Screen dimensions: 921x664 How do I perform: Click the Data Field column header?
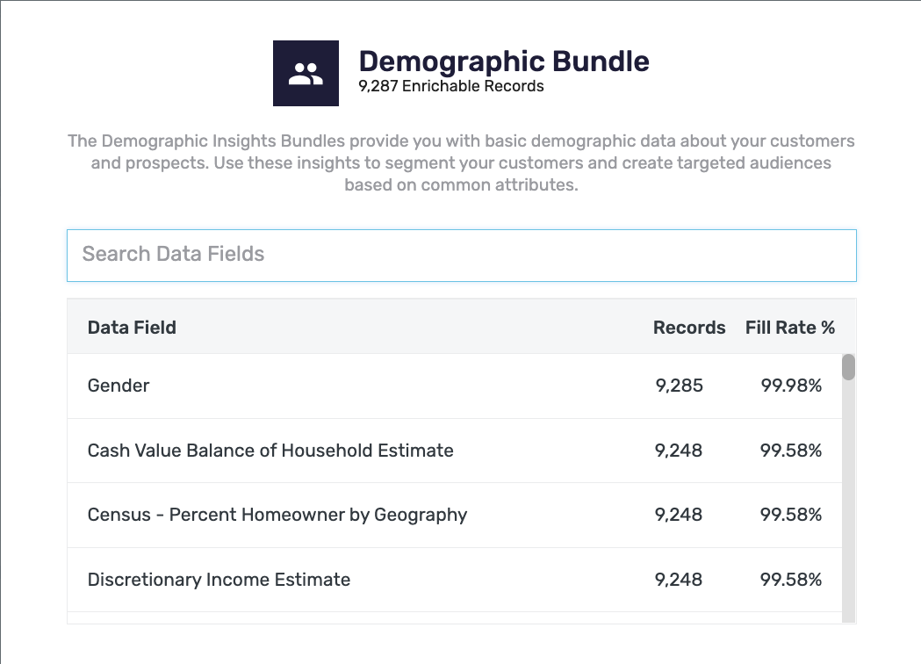(132, 328)
